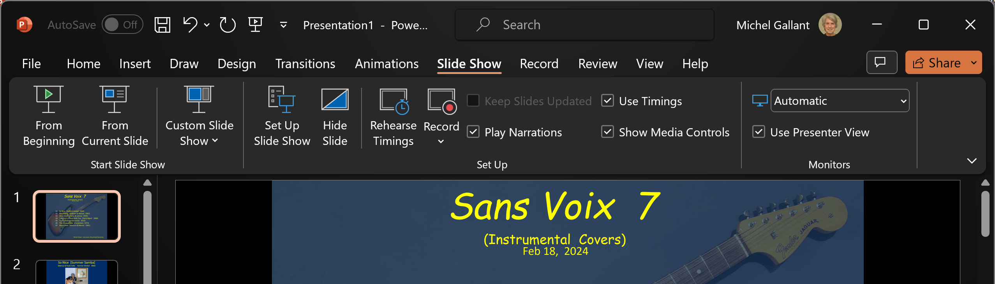995x284 pixels.
Task: Uncheck the Play Narrations checkbox
Action: [x=473, y=132]
